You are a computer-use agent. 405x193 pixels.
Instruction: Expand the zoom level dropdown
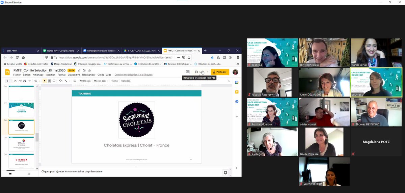click(39, 81)
